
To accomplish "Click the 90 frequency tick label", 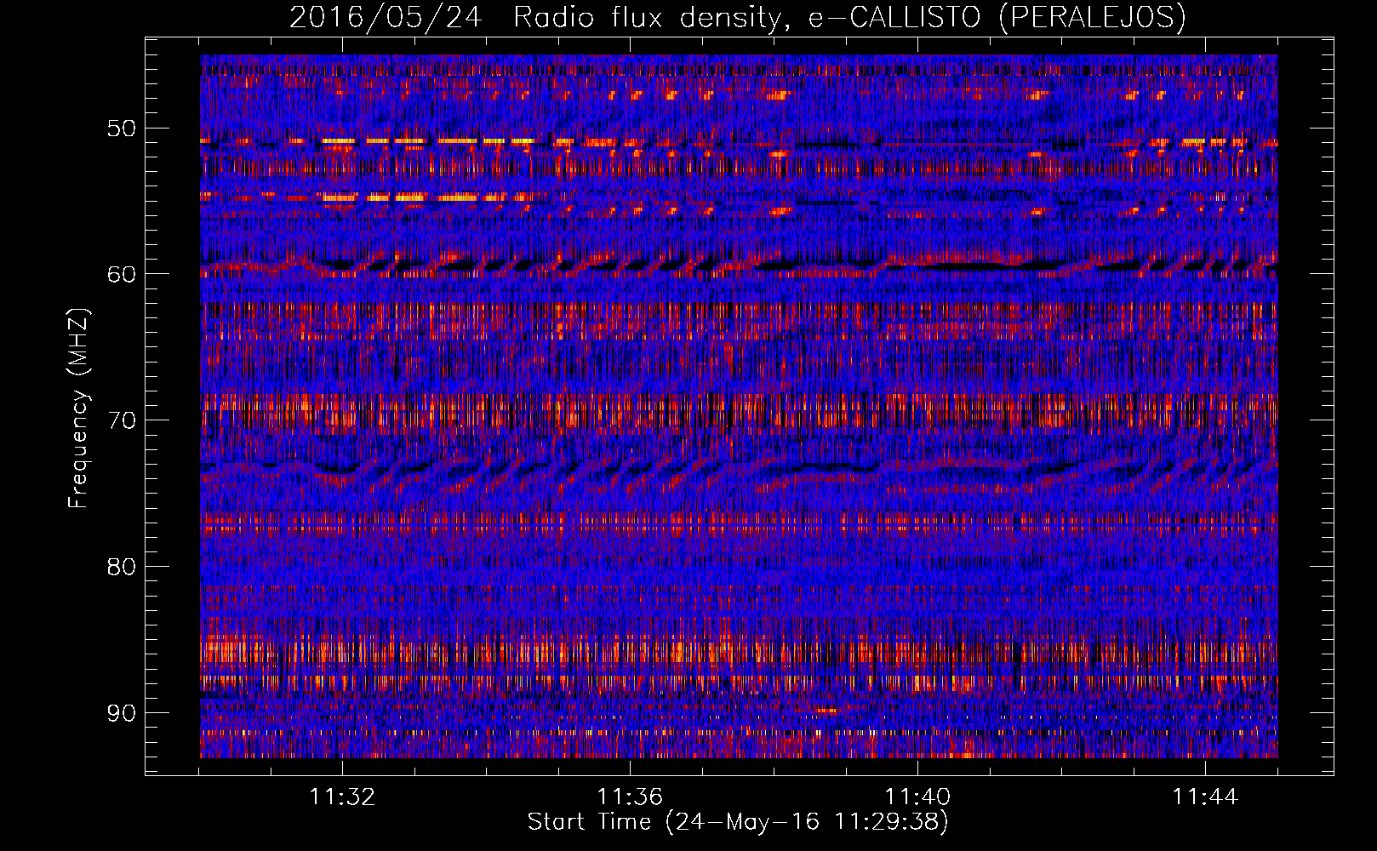I will point(121,712).
